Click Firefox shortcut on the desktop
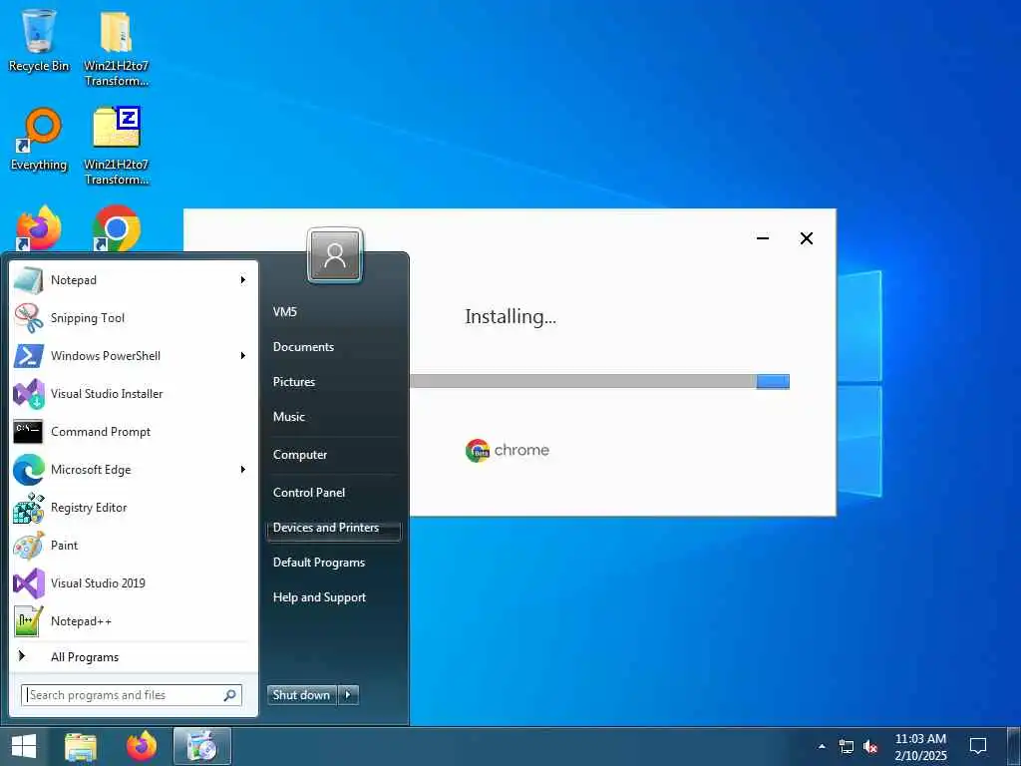1021x766 pixels. click(x=39, y=228)
